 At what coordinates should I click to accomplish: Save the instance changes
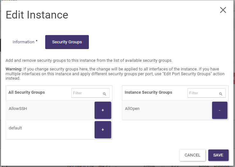(x=218, y=155)
